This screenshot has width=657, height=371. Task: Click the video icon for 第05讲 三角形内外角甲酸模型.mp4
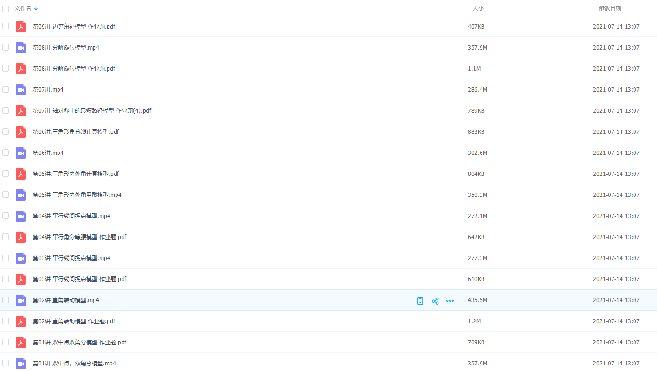click(21, 195)
